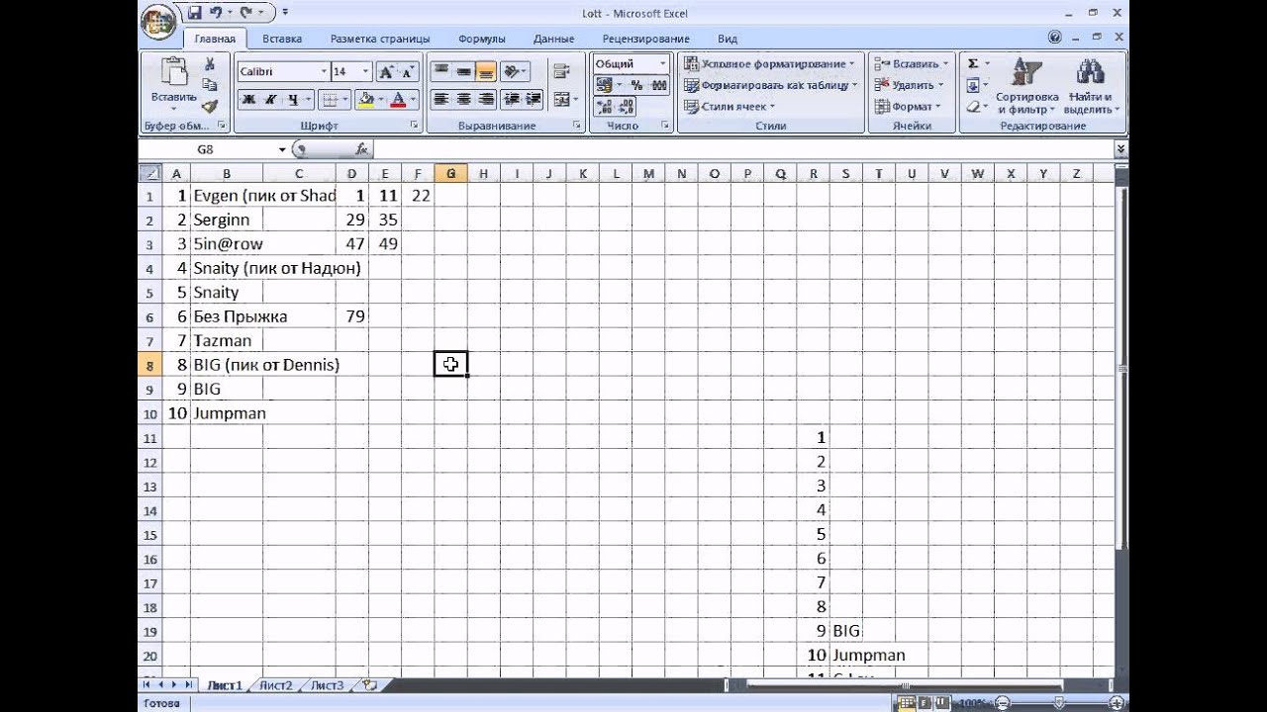Undo last action in Quick Access toolbar
The width and height of the screenshot is (1267, 712).
216,13
